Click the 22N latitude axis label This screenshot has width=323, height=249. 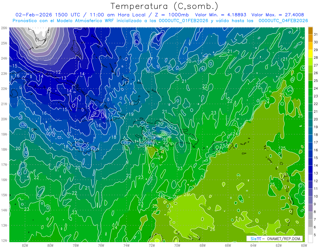point(4,89)
